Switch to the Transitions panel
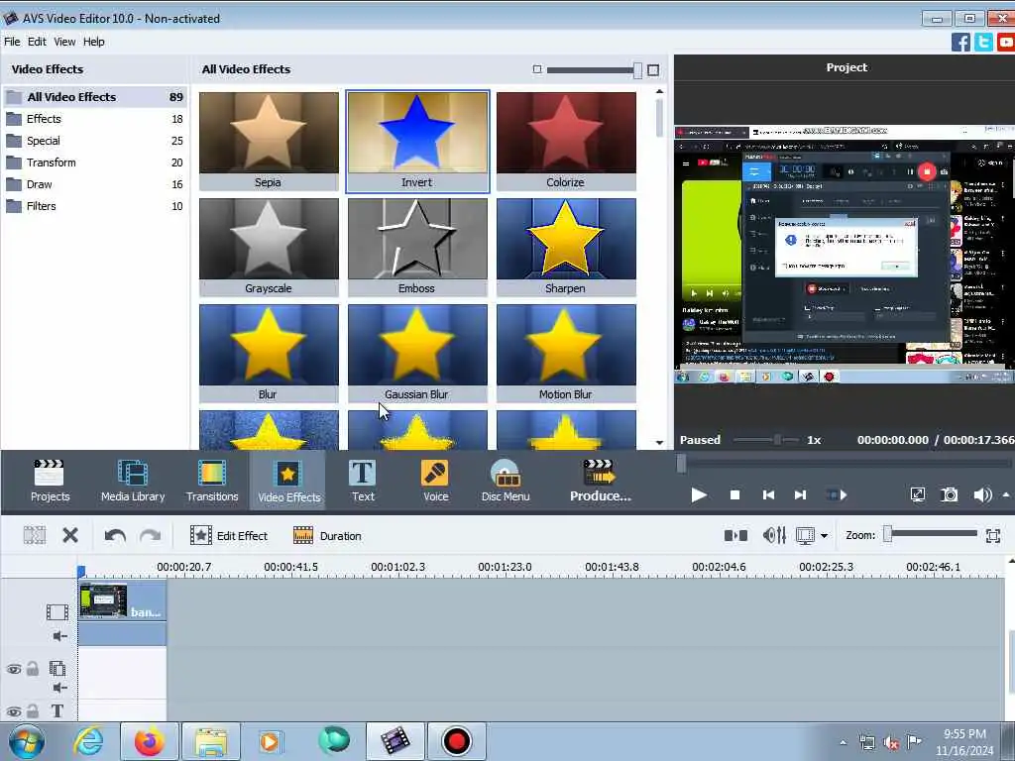This screenshot has width=1015, height=761. click(x=212, y=481)
